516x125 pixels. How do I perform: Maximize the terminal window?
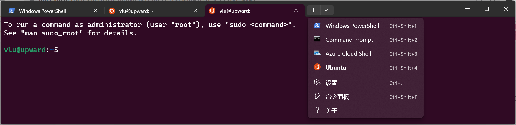[486, 9]
